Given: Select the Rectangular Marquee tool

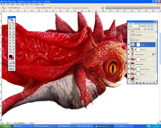Looking at the screenshot, I should coord(10,23).
